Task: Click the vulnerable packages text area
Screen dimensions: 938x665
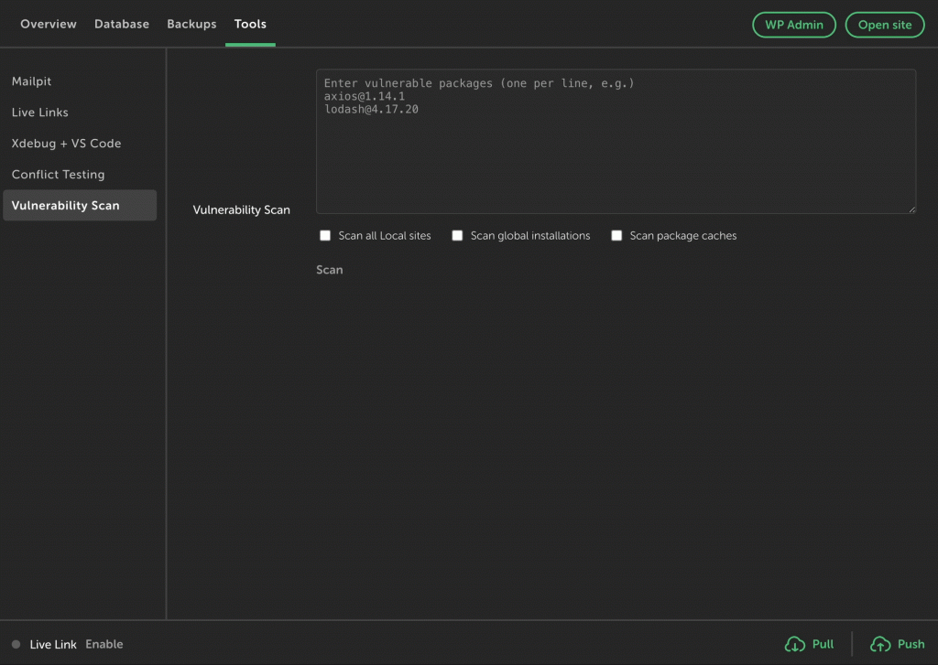Action: pyautogui.click(x=615, y=140)
